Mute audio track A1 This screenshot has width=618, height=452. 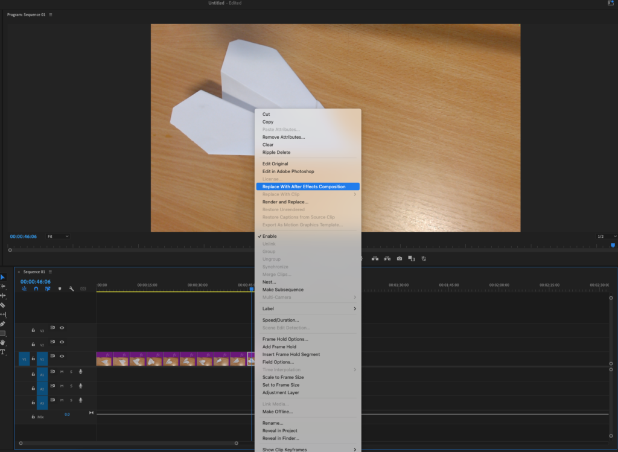pos(62,372)
